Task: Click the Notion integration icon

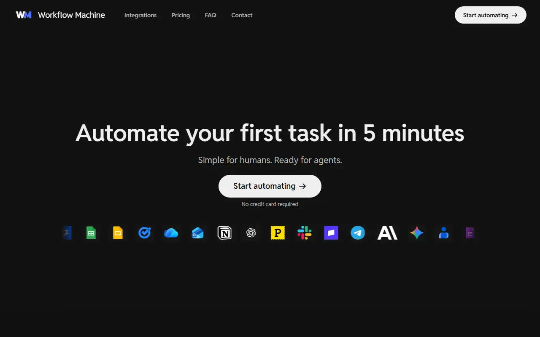Action: (x=224, y=233)
